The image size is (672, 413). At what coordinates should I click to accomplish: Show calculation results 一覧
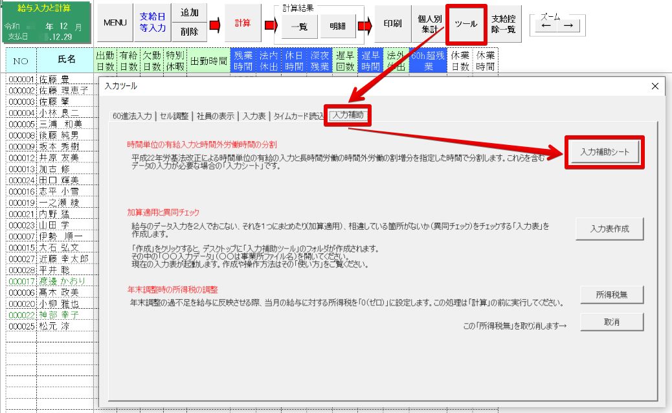(x=298, y=27)
